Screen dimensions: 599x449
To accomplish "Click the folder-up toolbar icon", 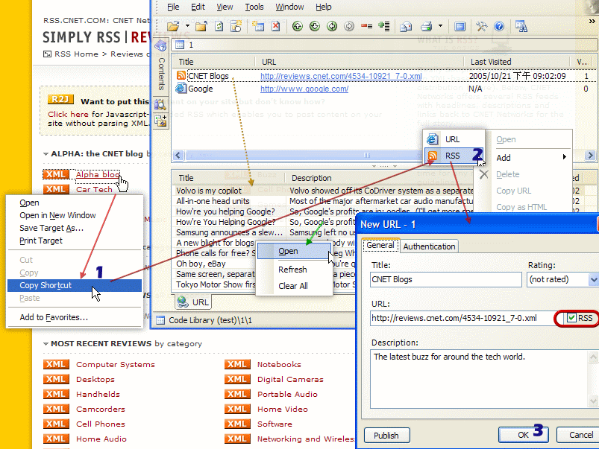I will pos(201,26).
